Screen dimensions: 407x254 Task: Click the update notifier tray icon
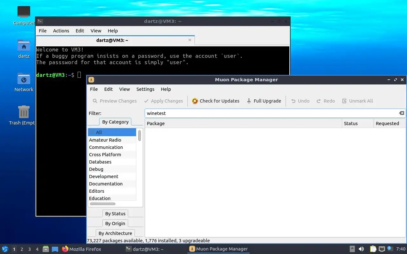coord(390,249)
